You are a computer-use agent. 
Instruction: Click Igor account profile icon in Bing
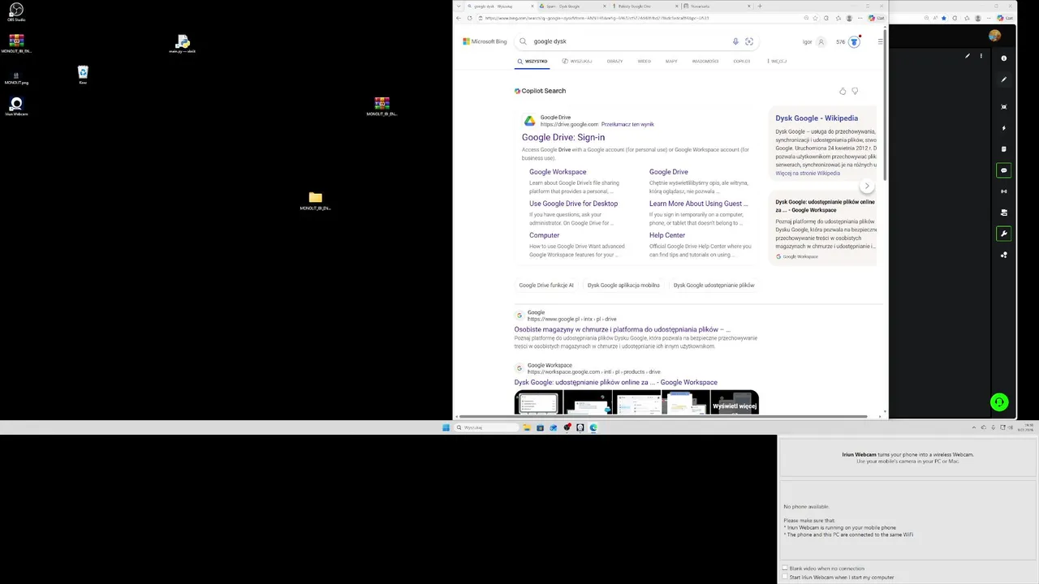pyautogui.click(x=821, y=42)
